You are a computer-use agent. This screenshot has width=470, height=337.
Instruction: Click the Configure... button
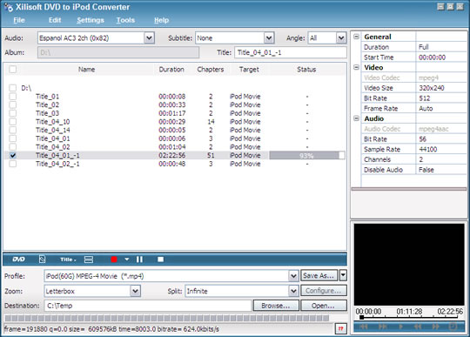324,291
